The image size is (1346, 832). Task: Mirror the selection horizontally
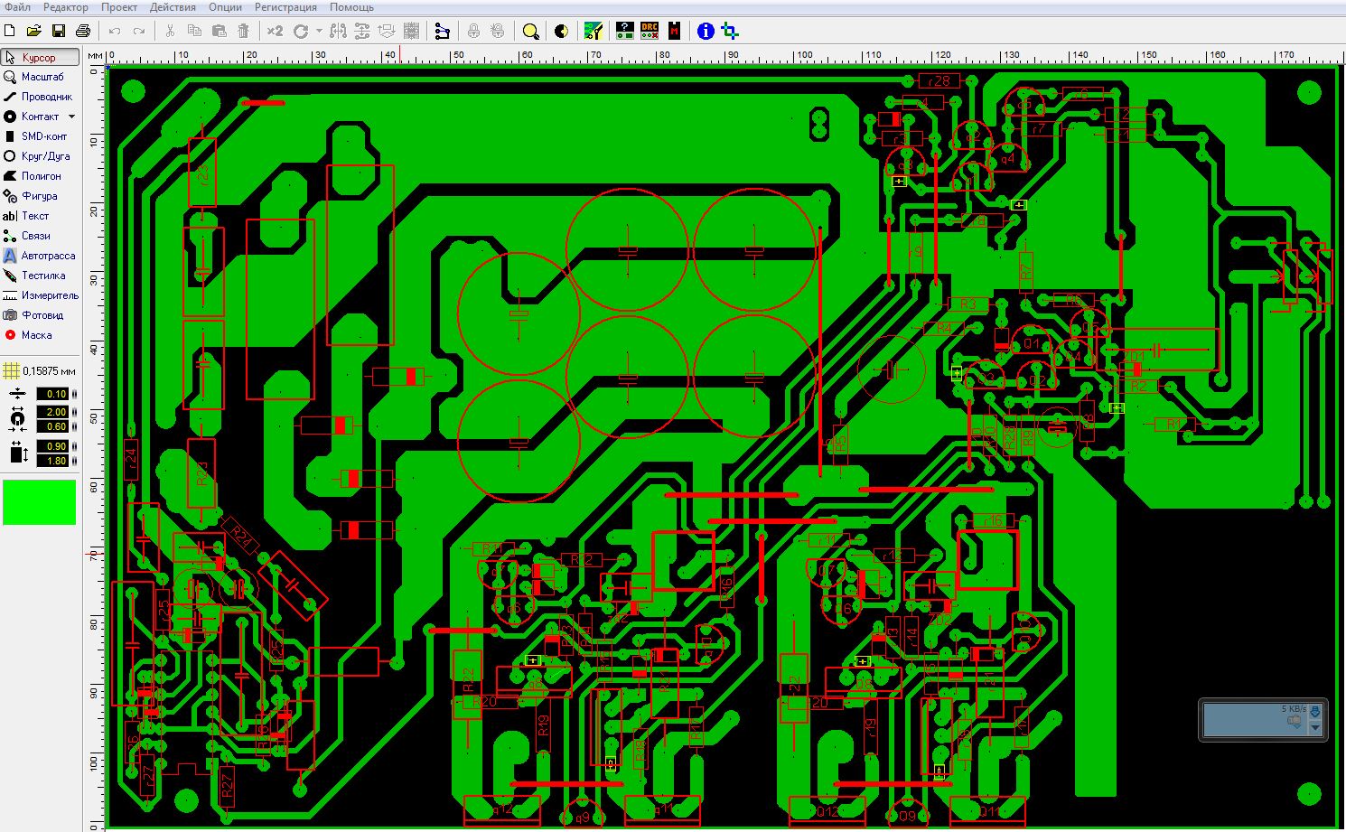tap(338, 31)
